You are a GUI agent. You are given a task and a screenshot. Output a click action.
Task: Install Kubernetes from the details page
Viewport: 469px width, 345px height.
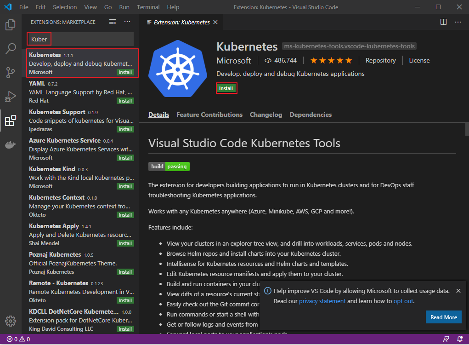[x=226, y=88]
